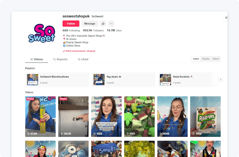Sort videos by Latest

click(196, 59)
